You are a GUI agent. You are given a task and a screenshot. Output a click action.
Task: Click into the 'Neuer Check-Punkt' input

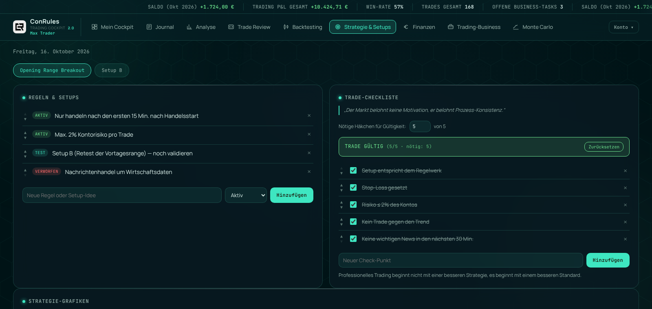coord(460,260)
